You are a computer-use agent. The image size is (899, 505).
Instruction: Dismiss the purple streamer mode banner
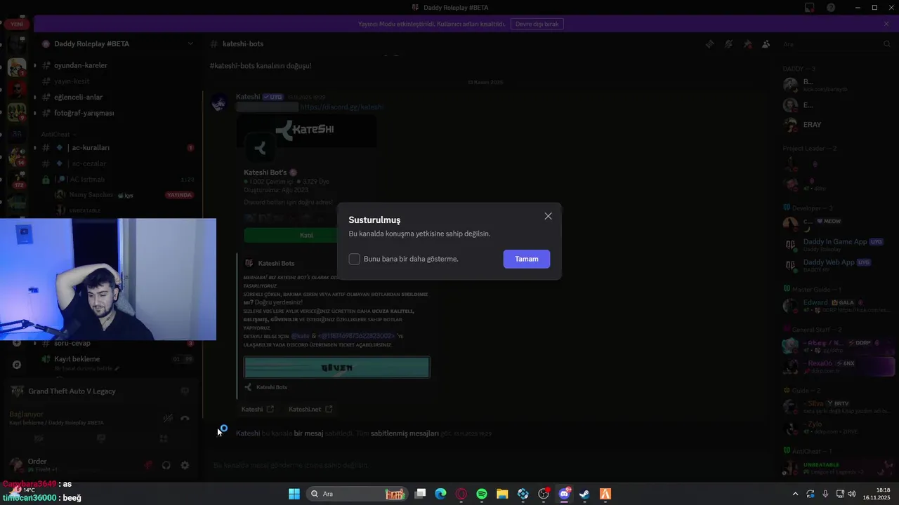click(886, 24)
